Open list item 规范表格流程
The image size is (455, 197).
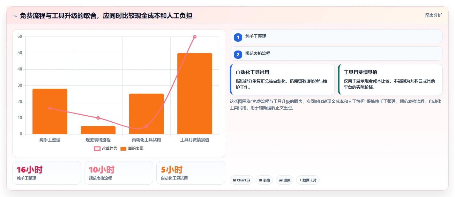point(336,54)
